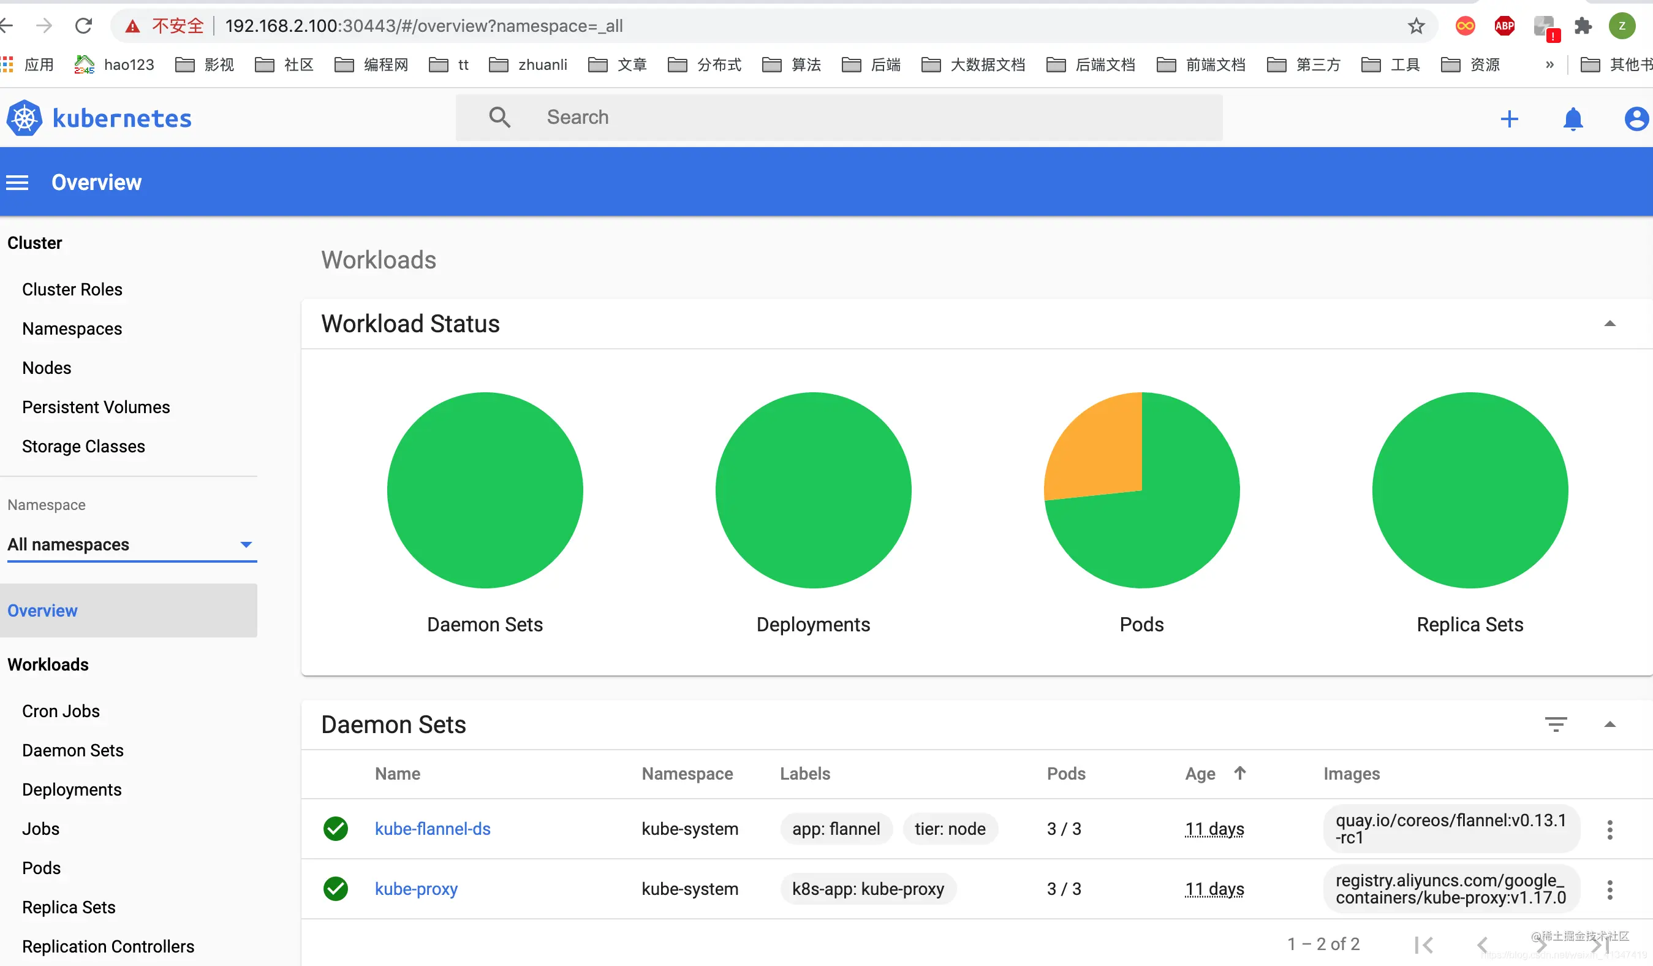The width and height of the screenshot is (1653, 966).
Task: Click the k8s-app: kube-proxy label chip
Action: [x=869, y=889]
